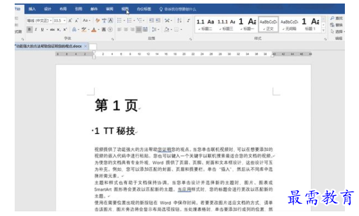Screen dimensions: 359x216
Task: Close the .docx document tab
Action: [x=85, y=46]
